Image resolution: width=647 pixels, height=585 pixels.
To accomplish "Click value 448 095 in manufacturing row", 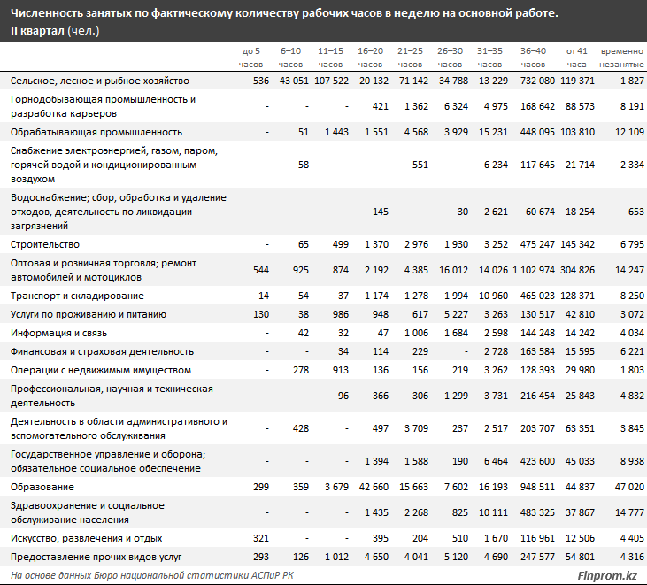I will click(x=537, y=133).
